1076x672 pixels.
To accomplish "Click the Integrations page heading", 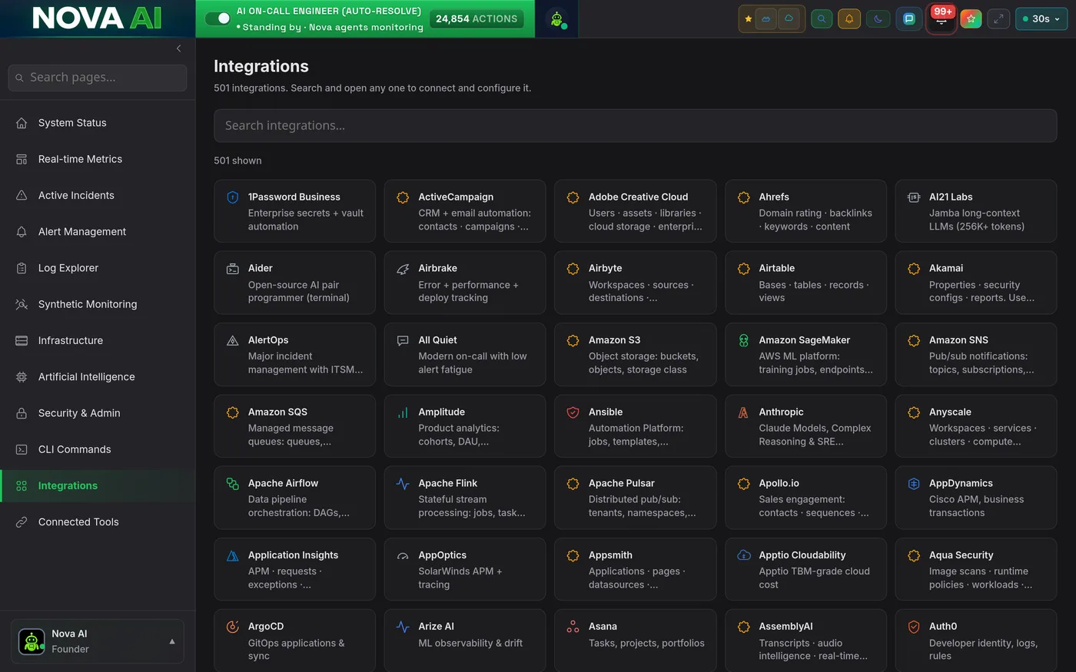I will point(261,66).
